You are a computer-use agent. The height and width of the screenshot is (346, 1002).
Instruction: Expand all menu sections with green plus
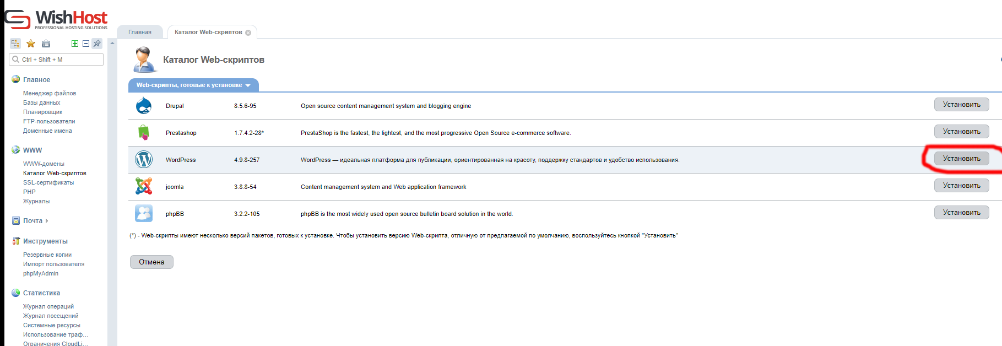[x=75, y=44]
